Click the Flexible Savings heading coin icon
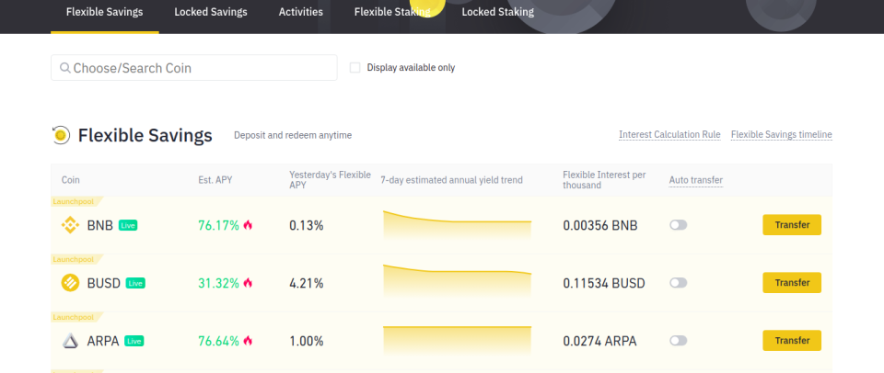The image size is (884, 373). click(x=61, y=135)
